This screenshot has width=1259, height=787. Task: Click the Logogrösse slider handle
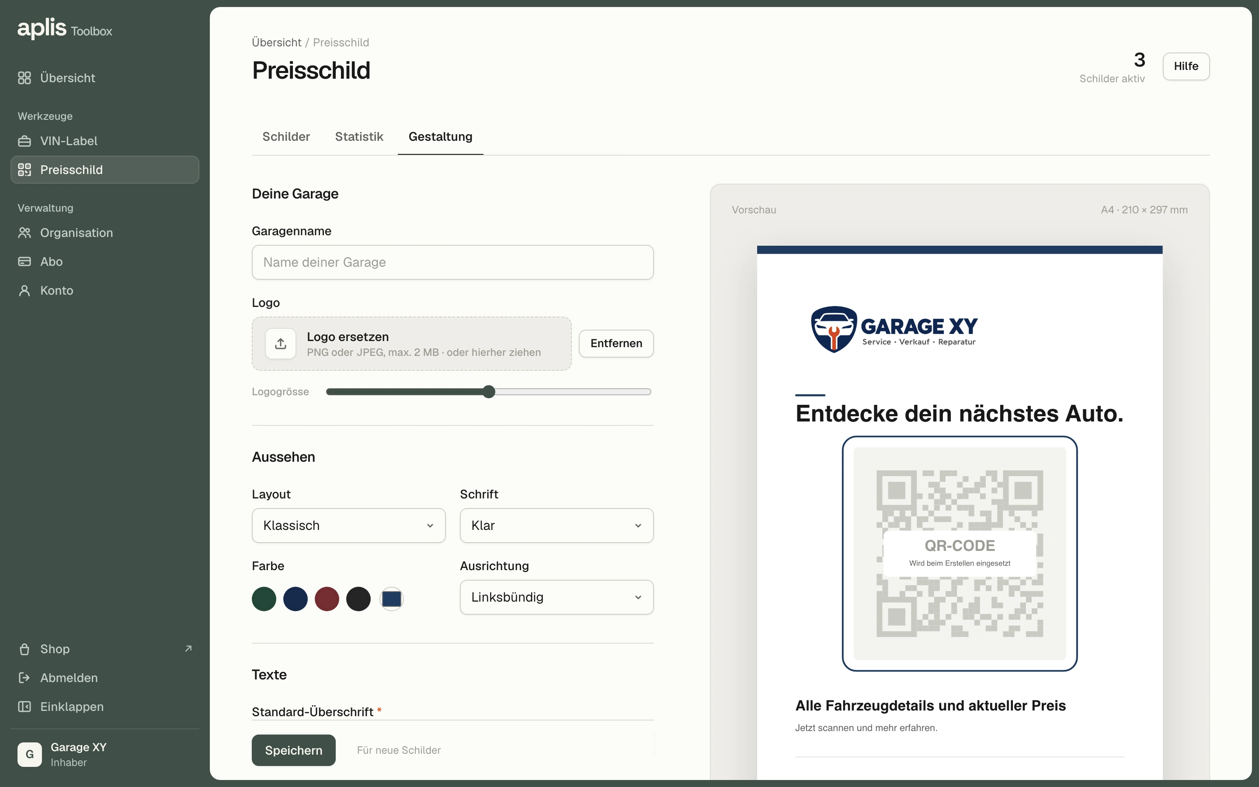[488, 392]
